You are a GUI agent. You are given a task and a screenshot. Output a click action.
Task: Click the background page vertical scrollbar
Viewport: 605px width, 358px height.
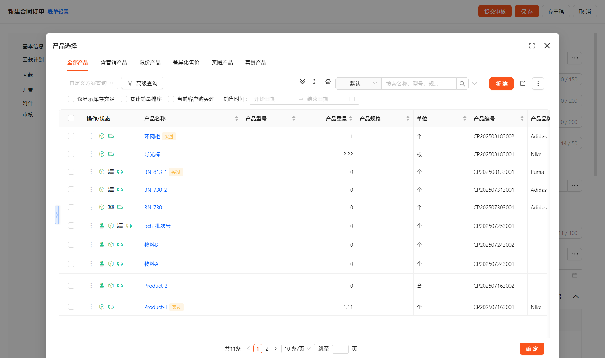(596, 105)
